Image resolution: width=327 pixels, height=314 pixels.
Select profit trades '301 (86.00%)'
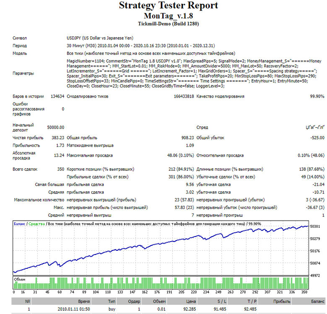(181, 177)
